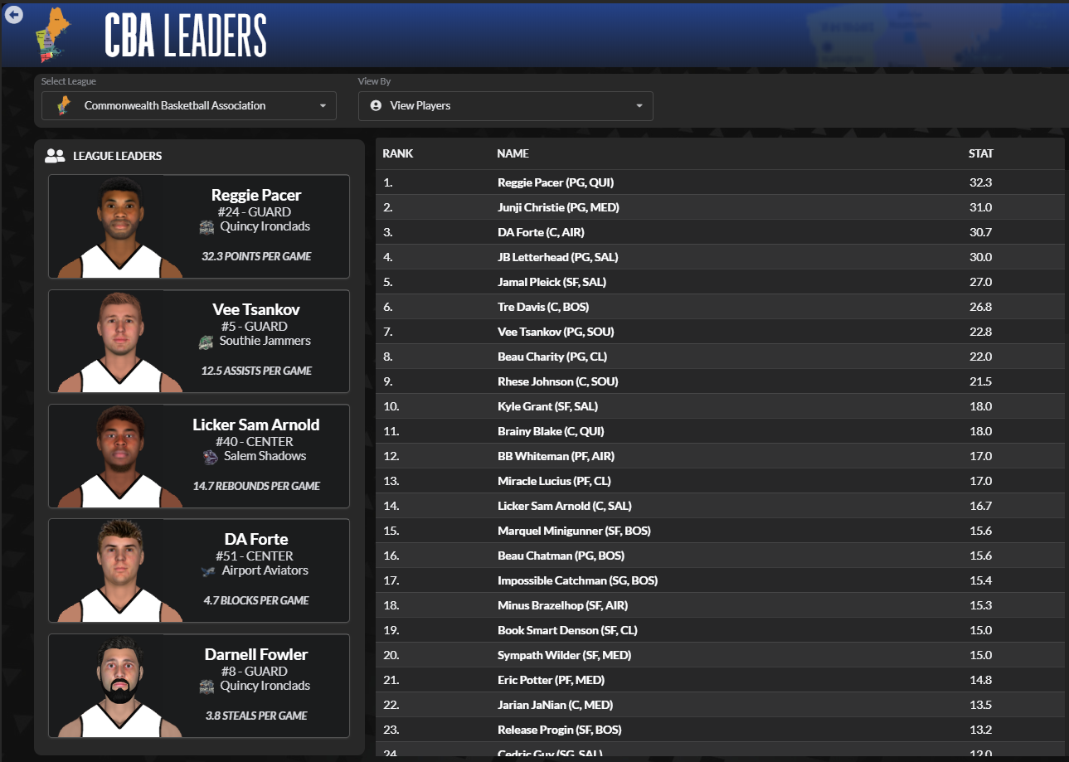Viewport: 1069px width, 762px height.
Task: Click Vee Tsankov (PG, SOU) in table
Action: (x=556, y=332)
